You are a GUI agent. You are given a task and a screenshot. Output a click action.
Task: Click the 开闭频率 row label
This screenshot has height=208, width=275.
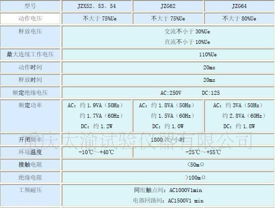(30, 140)
